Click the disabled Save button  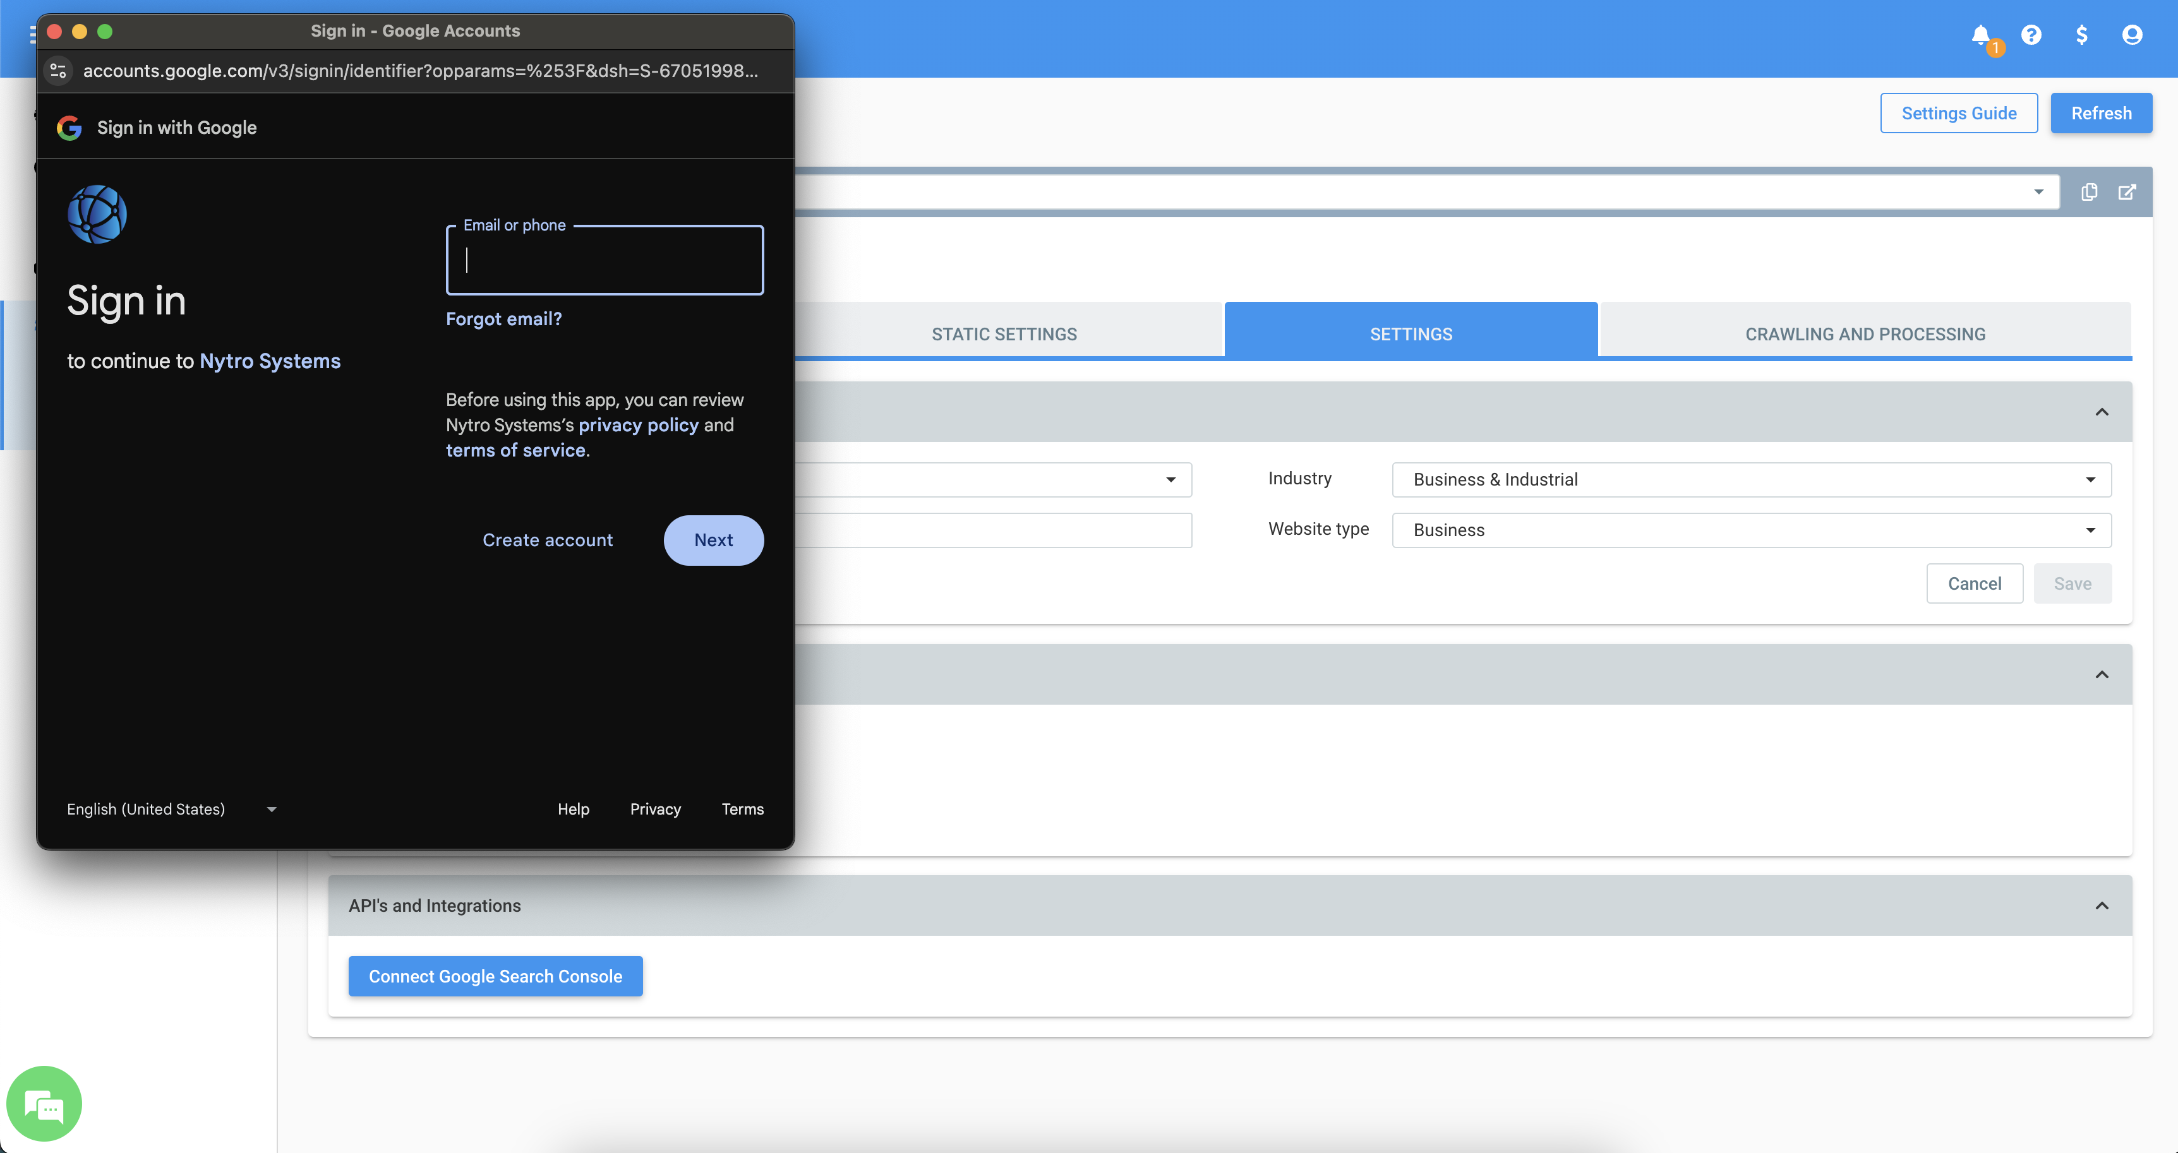pos(2073,583)
